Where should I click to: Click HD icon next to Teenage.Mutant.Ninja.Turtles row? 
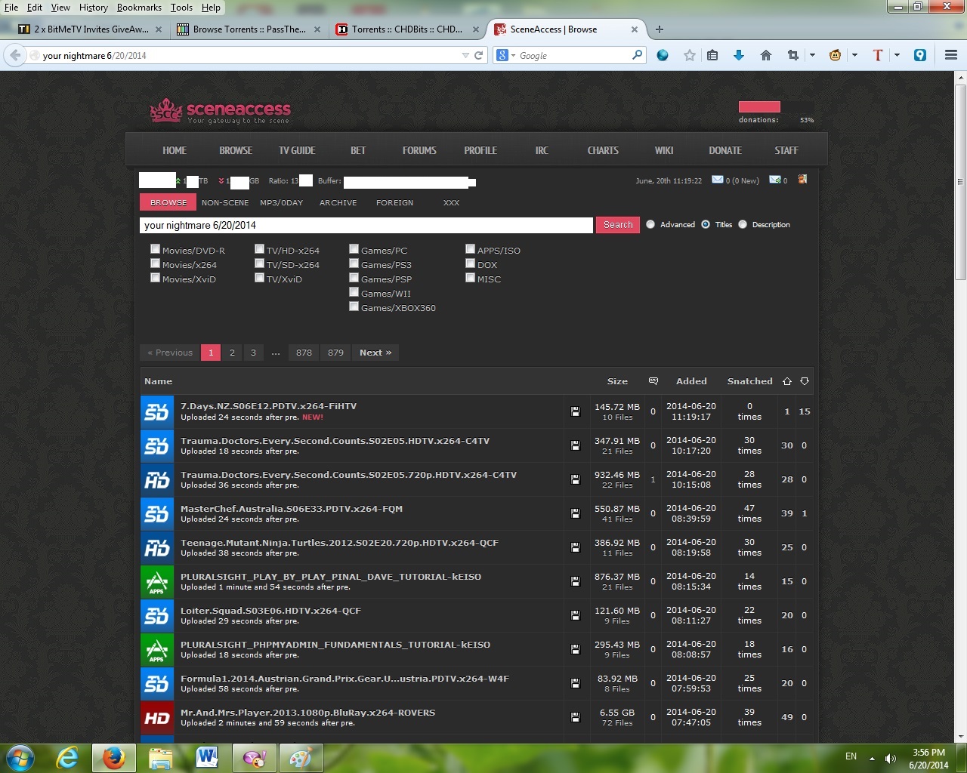coord(157,547)
